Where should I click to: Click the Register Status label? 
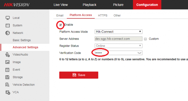(x=69, y=46)
